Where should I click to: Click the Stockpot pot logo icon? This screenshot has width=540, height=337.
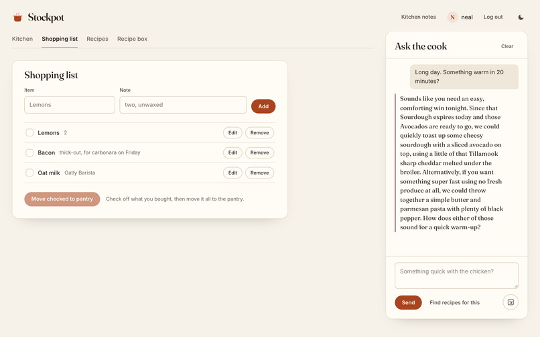(17, 17)
